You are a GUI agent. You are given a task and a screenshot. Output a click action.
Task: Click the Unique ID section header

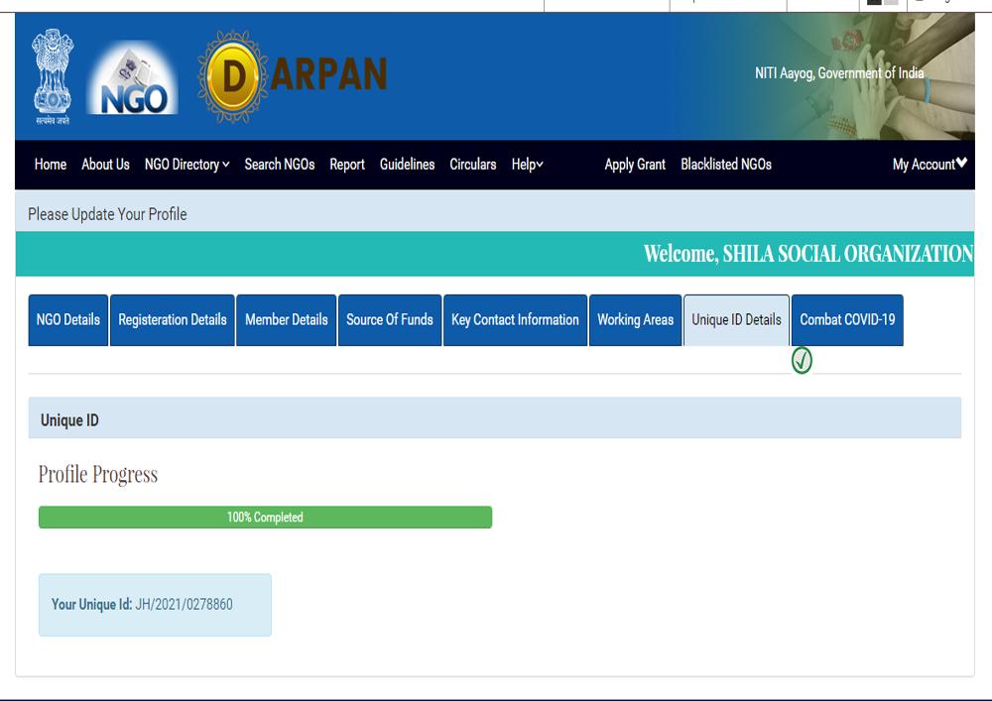pyautogui.click(x=495, y=417)
